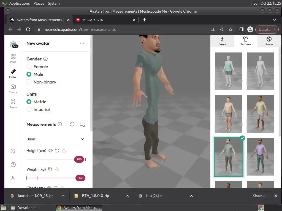Open the Places menu
This screenshot has width=282, height=211.
click(39, 3)
